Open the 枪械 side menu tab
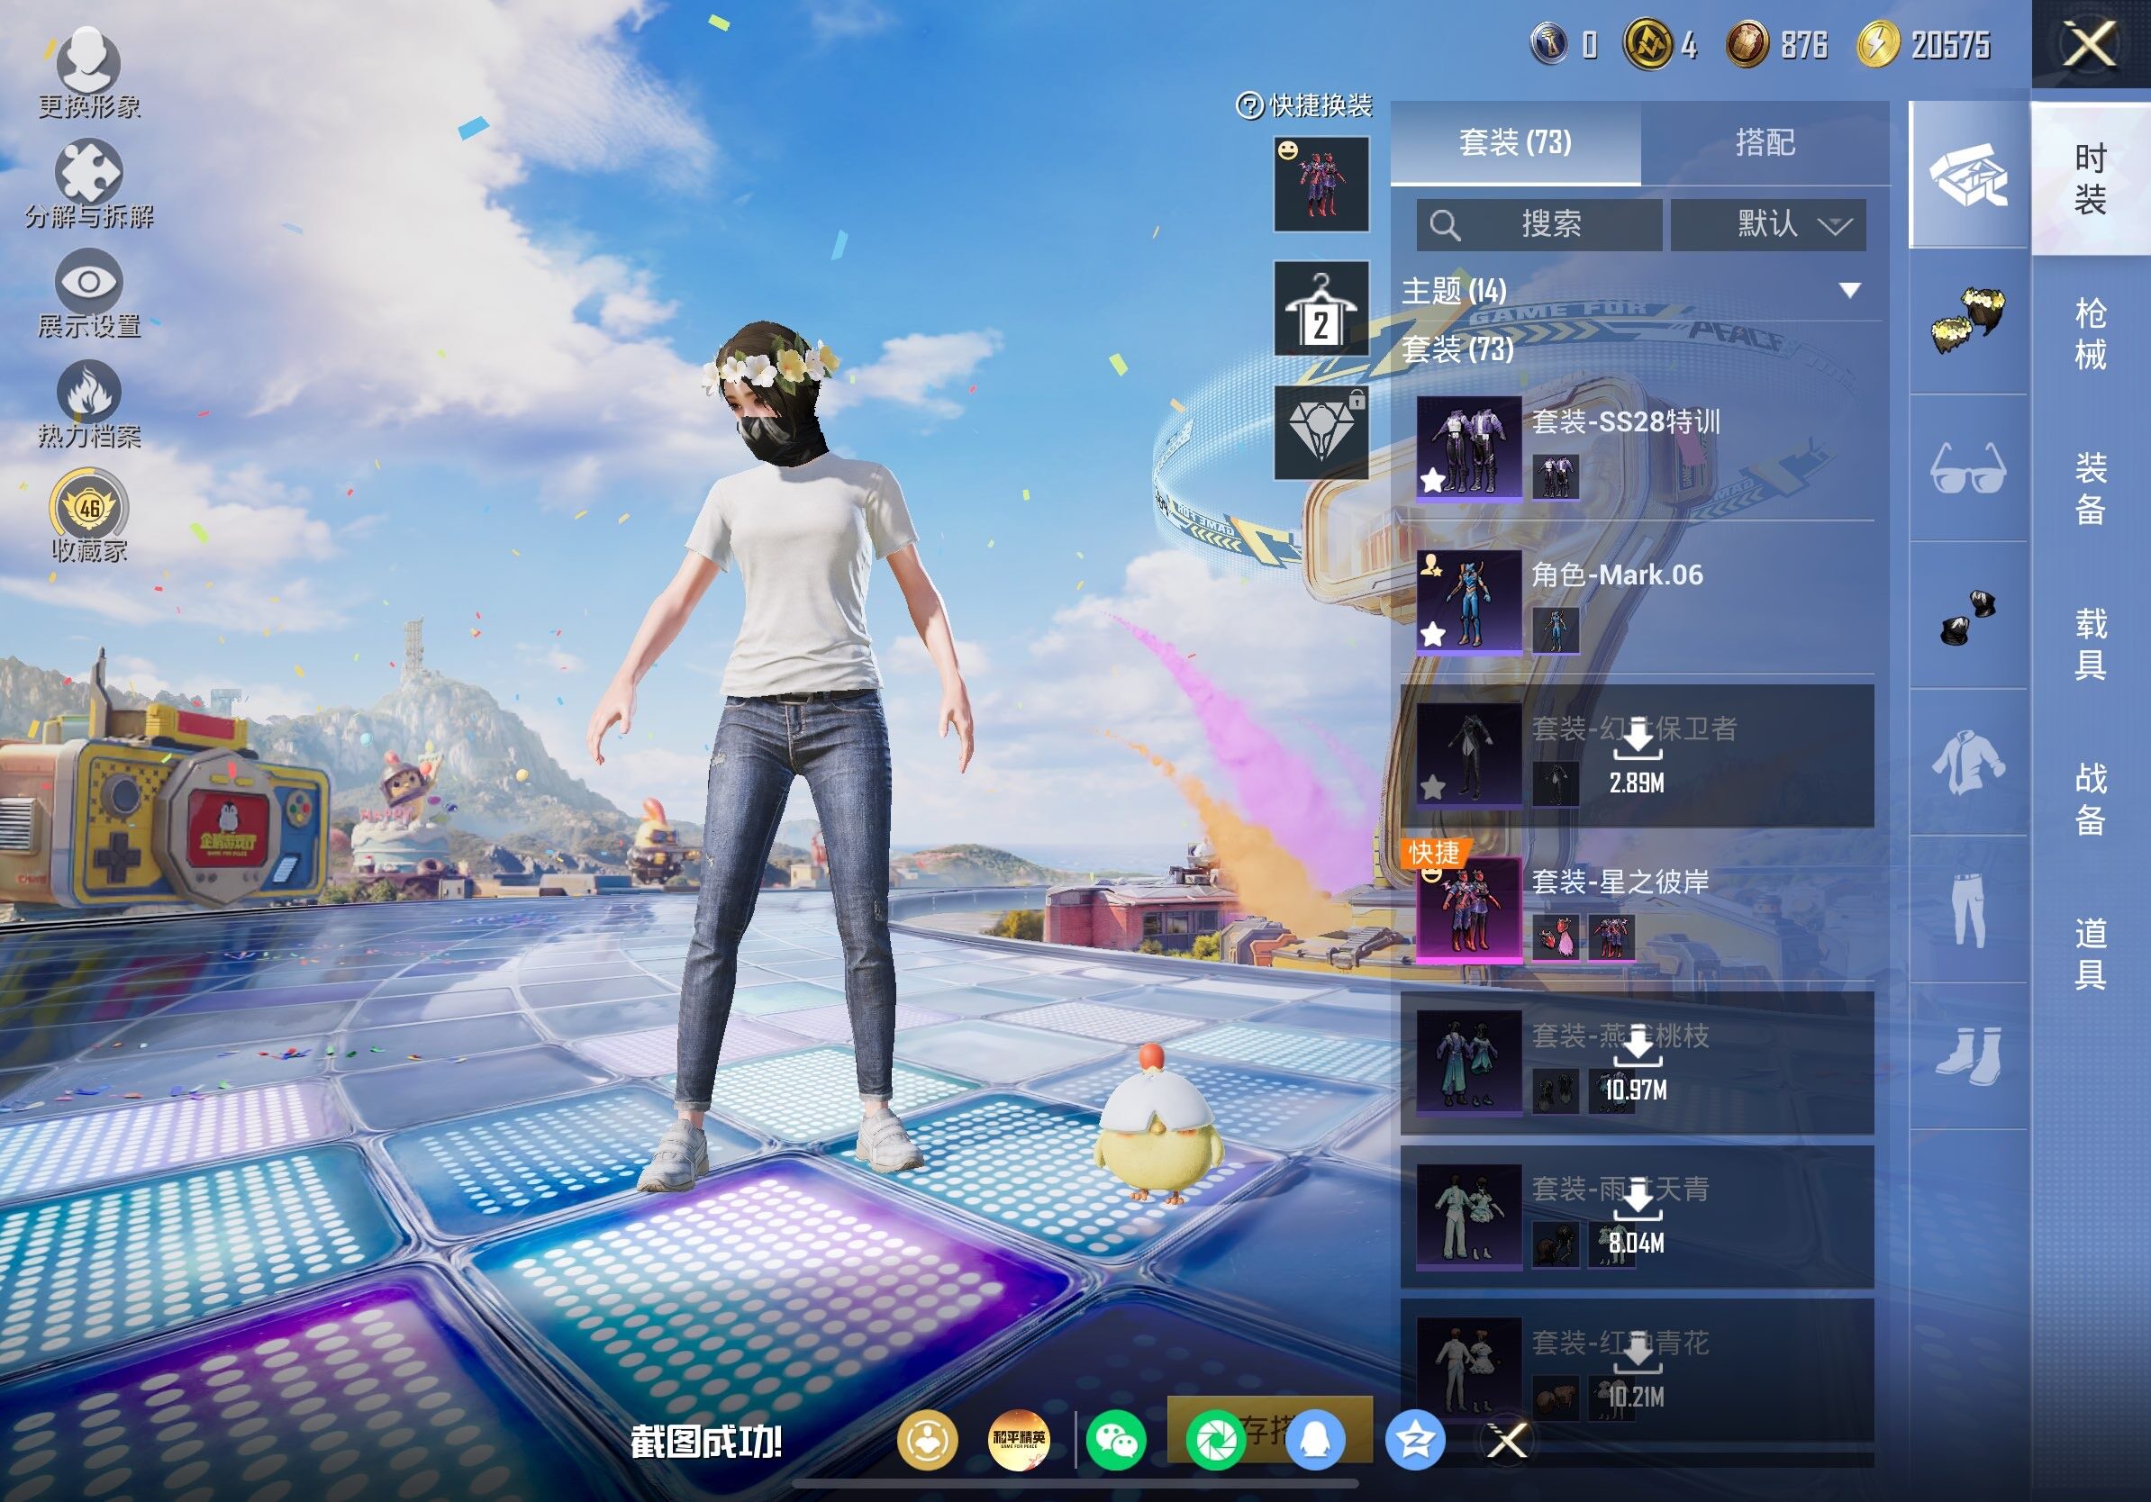The width and height of the screenshot is (2151, 1502). (2090, 333)
